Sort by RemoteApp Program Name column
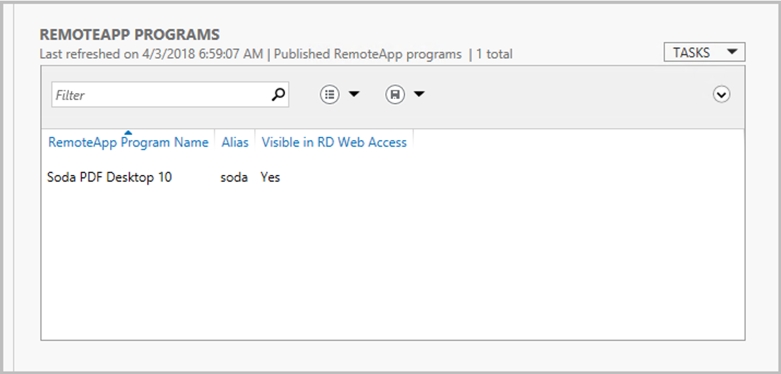Image resolution: width=781 pixels, height=374 pixels. tap(128, 142)
